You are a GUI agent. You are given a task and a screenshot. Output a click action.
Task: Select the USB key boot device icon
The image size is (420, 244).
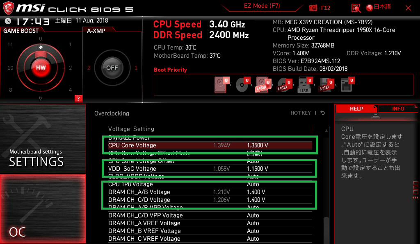[x=305, y=85]
